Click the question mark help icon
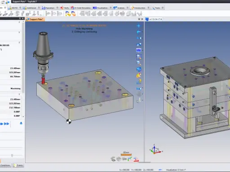230x172 pixels. (x=139, y=82)
